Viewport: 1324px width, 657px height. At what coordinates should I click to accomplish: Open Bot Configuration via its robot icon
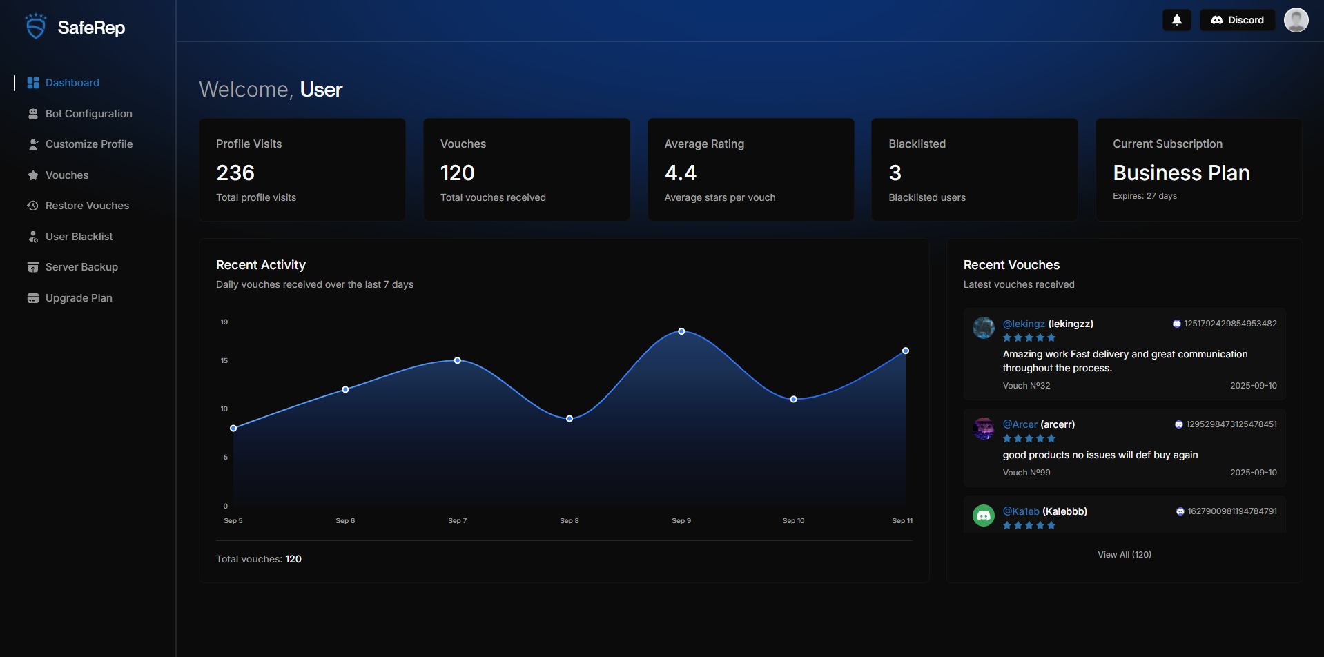[32, 113]
